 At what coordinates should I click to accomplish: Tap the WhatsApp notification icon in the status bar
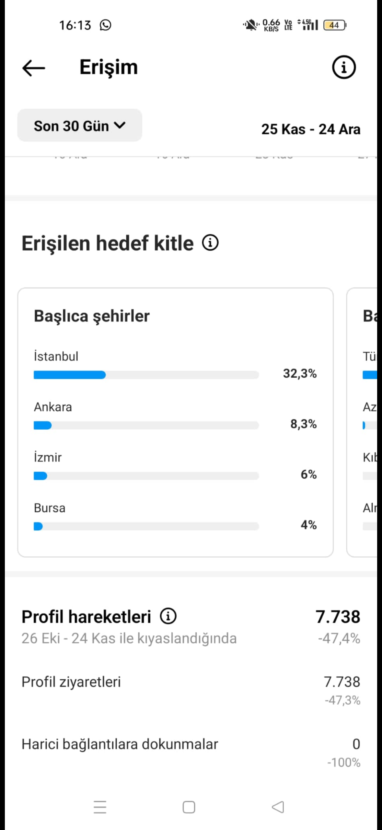[105, 25]
